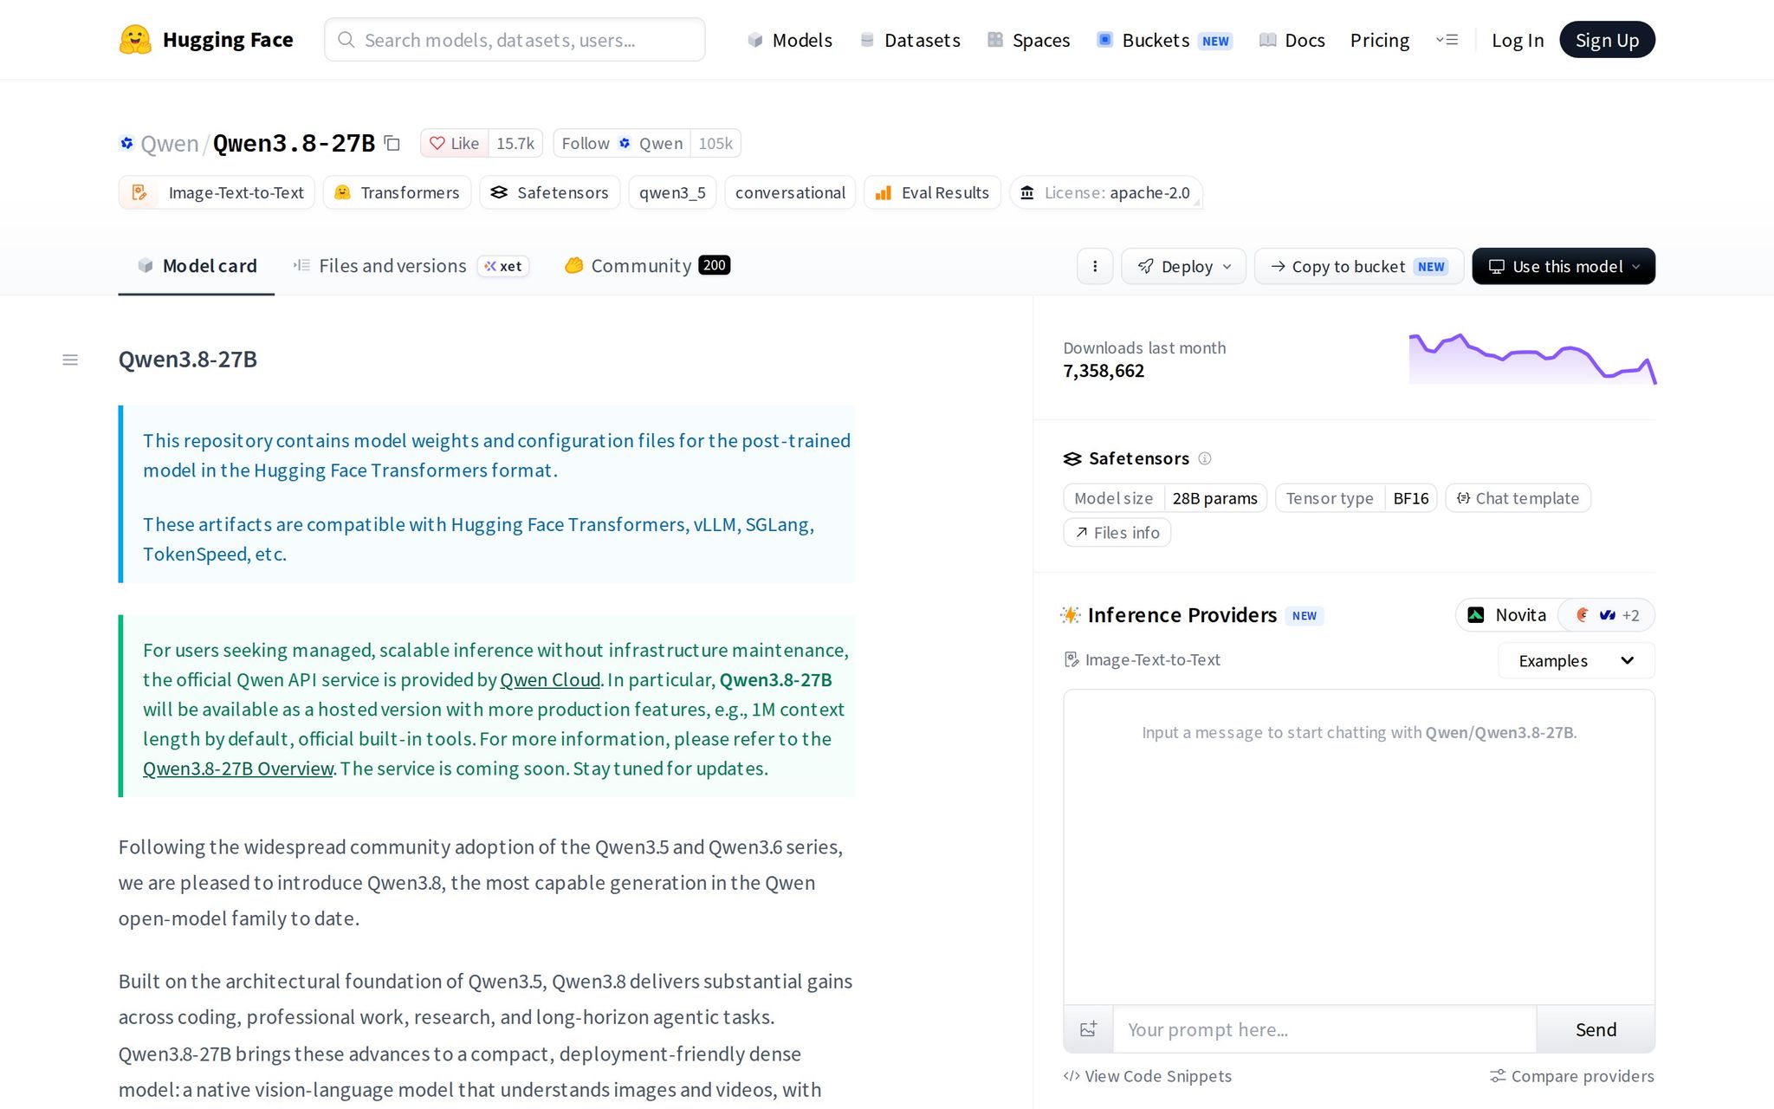Click the Log In link
The height and width of the screenshot is (1109, 1774).
(1518, 40)
